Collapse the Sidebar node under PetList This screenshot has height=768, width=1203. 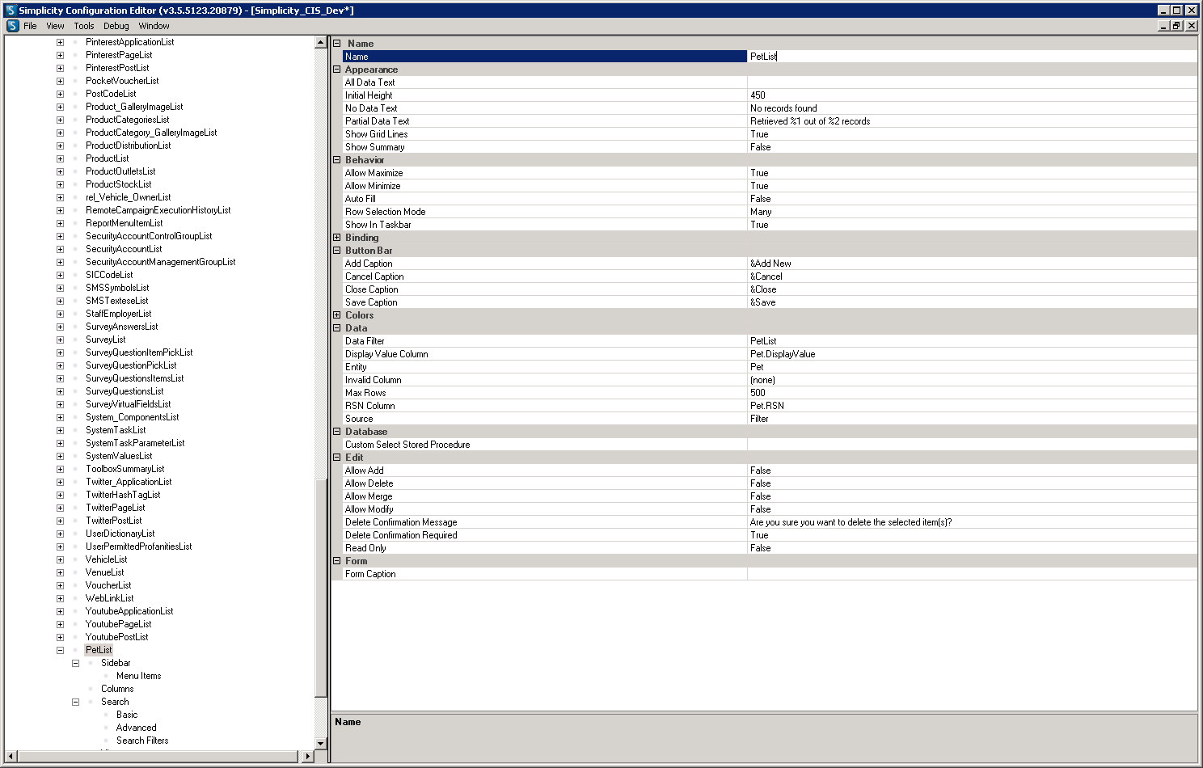[75, 663]
